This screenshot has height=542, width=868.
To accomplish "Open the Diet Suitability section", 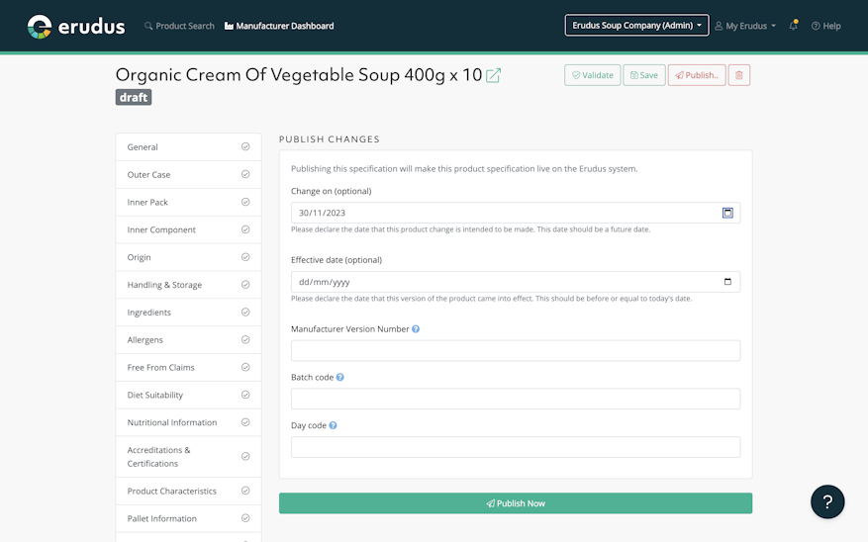I will [x=188, y=396].
